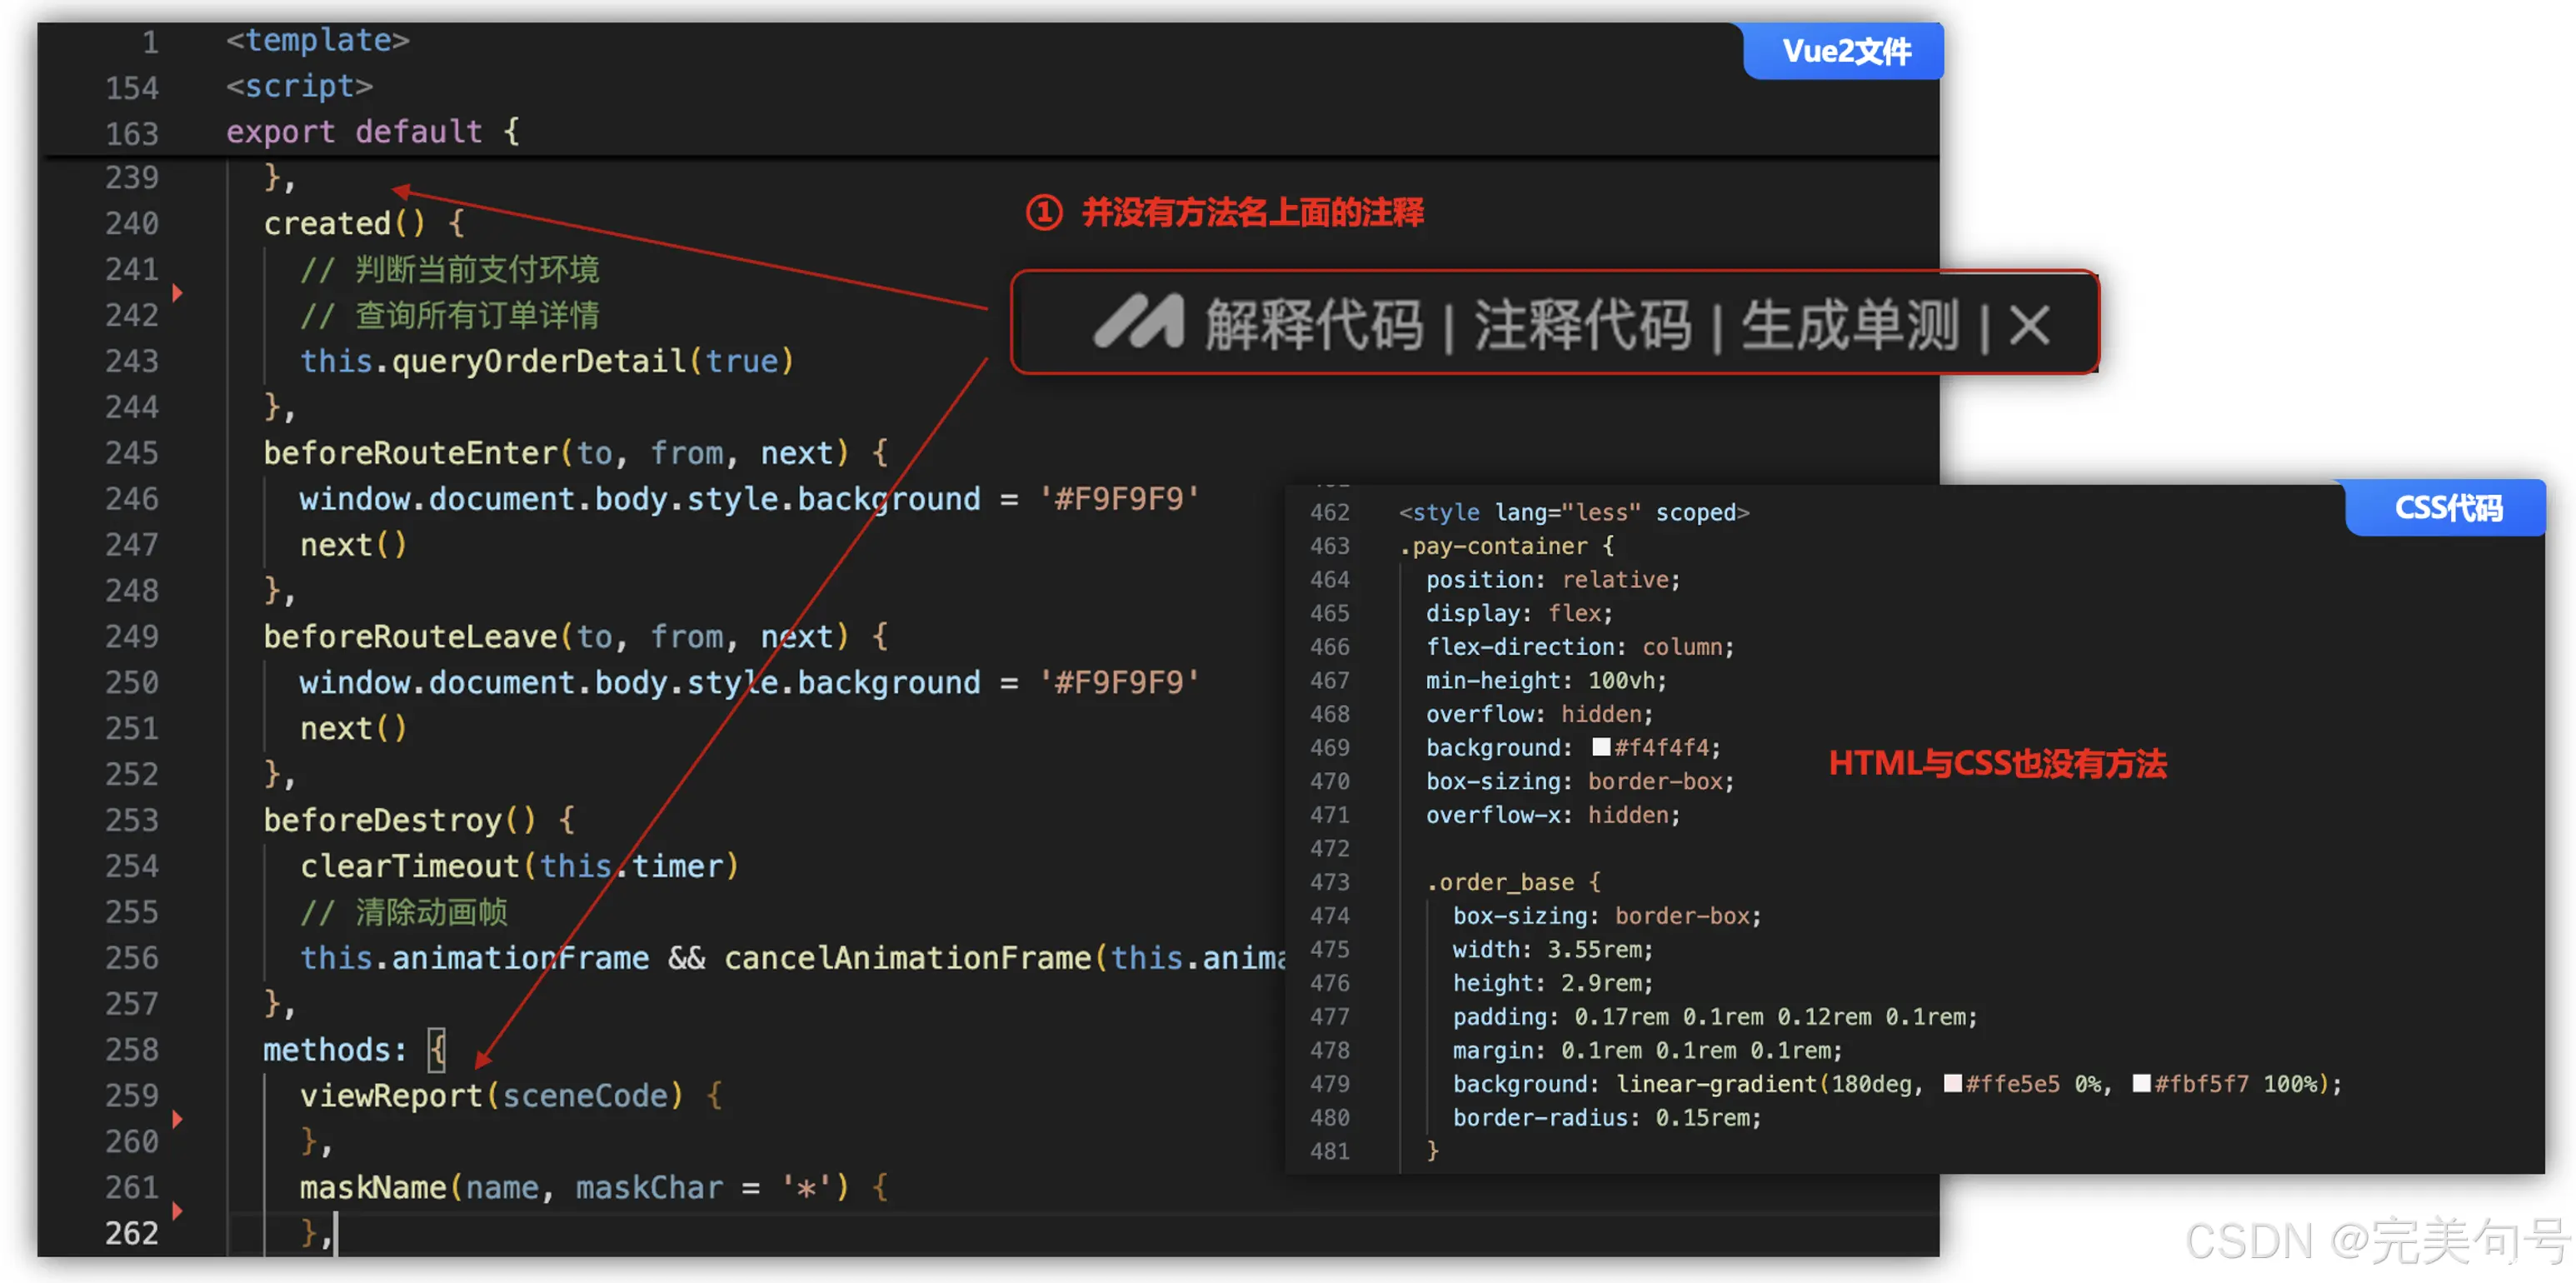
Task: Click the methods: key on line 258
Action: pos(335,1049)
